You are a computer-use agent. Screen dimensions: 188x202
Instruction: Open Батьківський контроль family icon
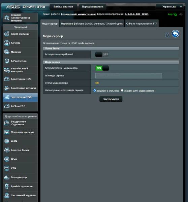pos(7,70)
